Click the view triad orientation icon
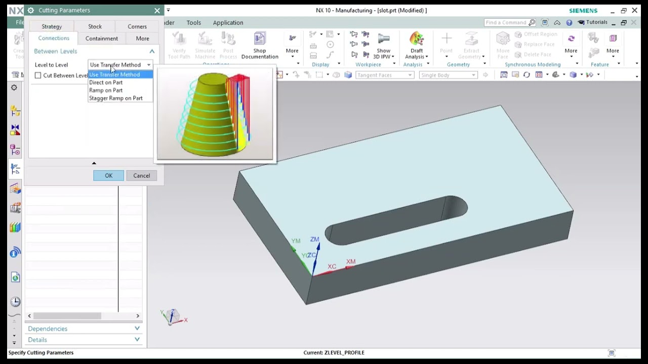The height and width of the screenshot is (364, 648). 173,316
